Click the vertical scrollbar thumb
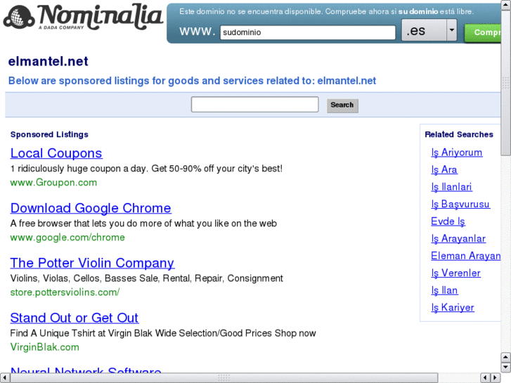This screenshot has width=511, height=383. pyautogui.click(x=506, y=83)
